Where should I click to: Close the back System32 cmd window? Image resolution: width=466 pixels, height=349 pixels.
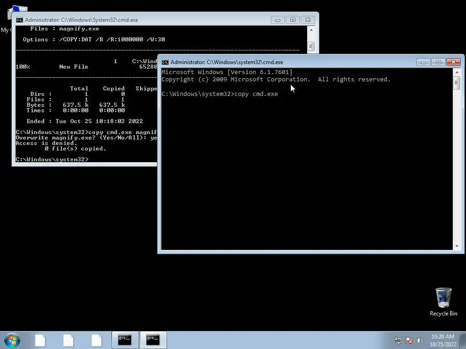click(308, 20)
